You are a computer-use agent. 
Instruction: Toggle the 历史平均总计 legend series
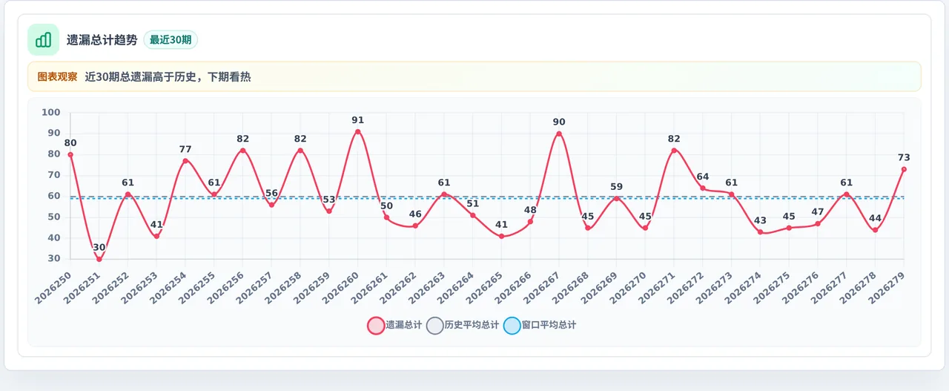tap(463, 325)
